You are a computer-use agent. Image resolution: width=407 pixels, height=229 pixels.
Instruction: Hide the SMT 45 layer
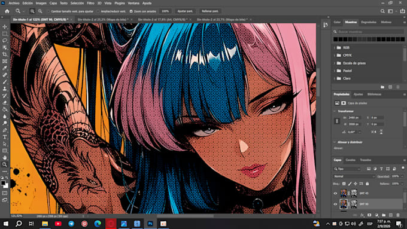pyautogui.click(x=335, y=193)
